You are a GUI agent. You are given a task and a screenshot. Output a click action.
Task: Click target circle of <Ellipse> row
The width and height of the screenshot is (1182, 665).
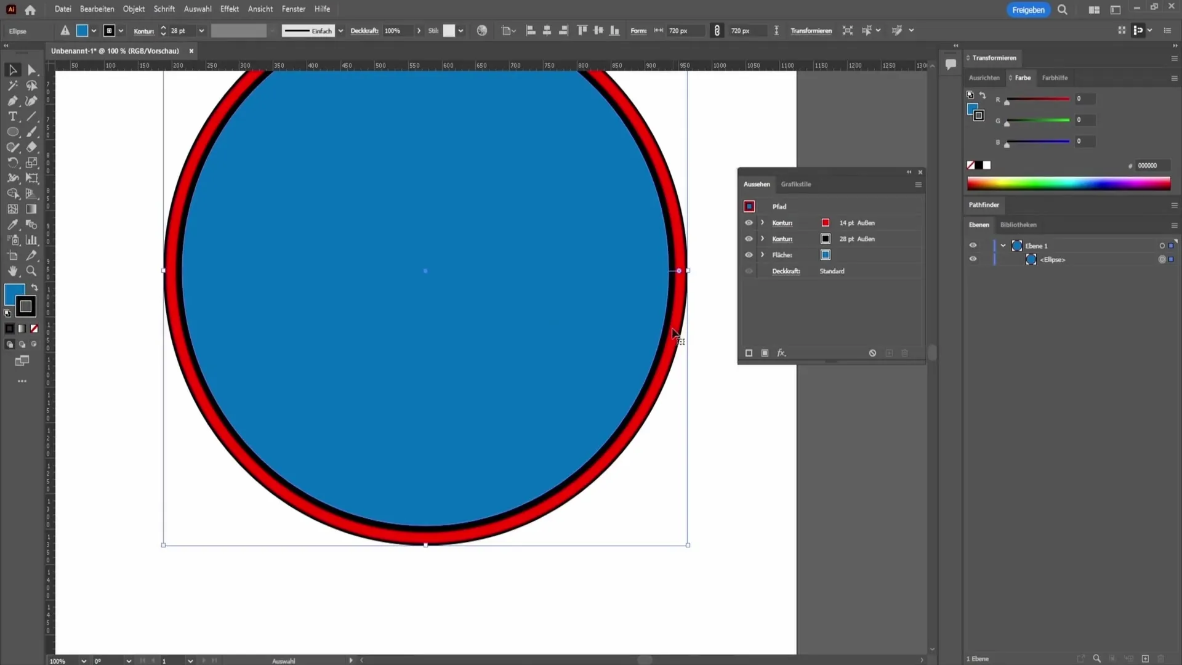click(1162, 259)
